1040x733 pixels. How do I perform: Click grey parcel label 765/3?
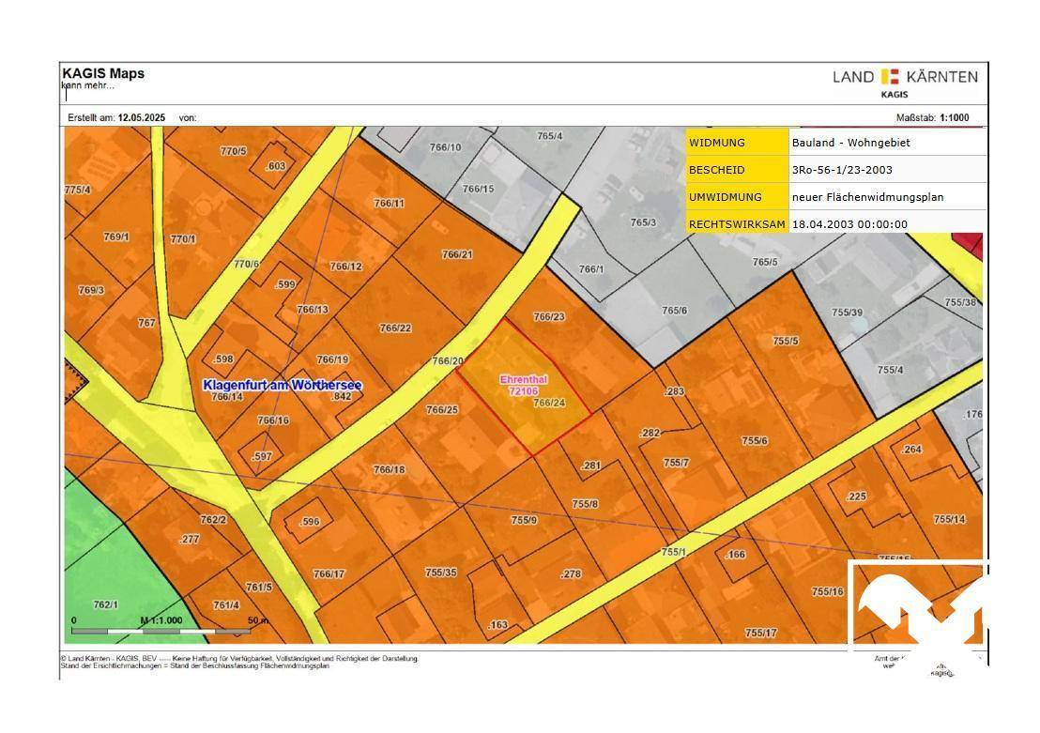pyautogui.click(x=643, y=222)
